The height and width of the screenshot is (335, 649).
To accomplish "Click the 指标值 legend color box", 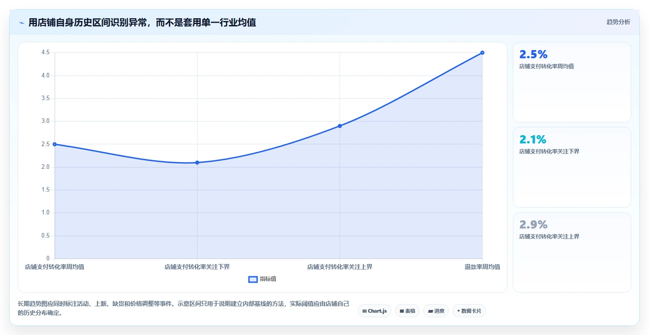I will pos(253,279).
